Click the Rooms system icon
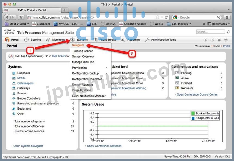 click(14, 93)
